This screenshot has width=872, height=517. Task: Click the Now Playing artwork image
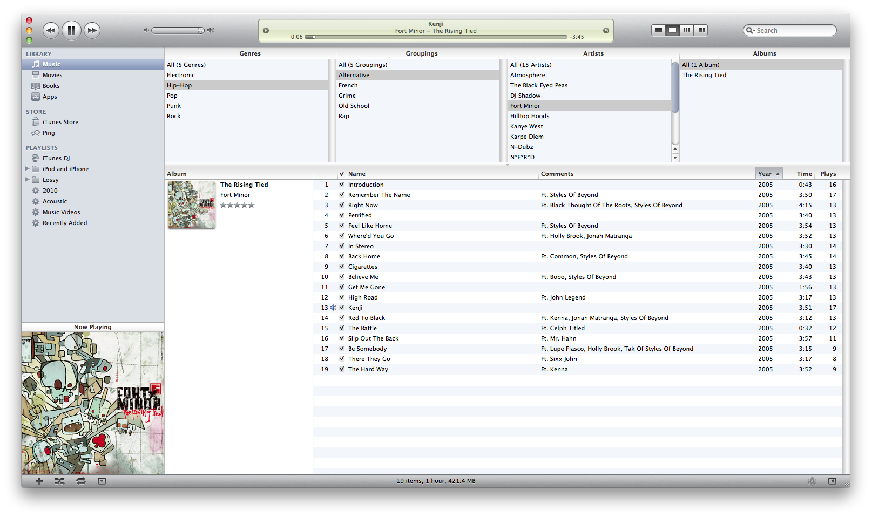pyautogui.click(x=93, y=403)
